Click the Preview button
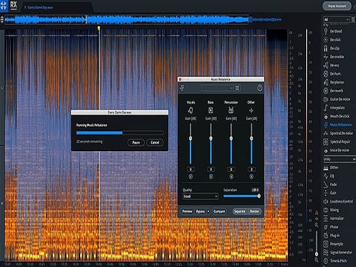 point(187,211)
